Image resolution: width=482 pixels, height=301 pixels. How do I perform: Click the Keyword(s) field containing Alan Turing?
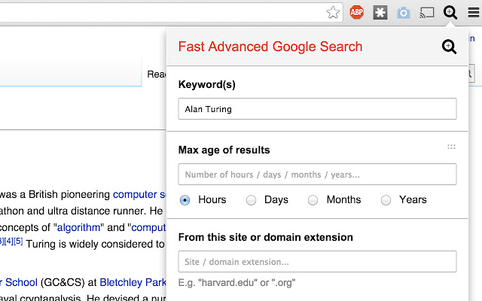pyautogui.click(x=317, y=108)
